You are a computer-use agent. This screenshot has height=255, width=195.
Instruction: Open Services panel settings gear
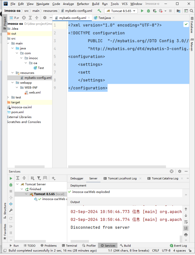click(x=180, y=171)
